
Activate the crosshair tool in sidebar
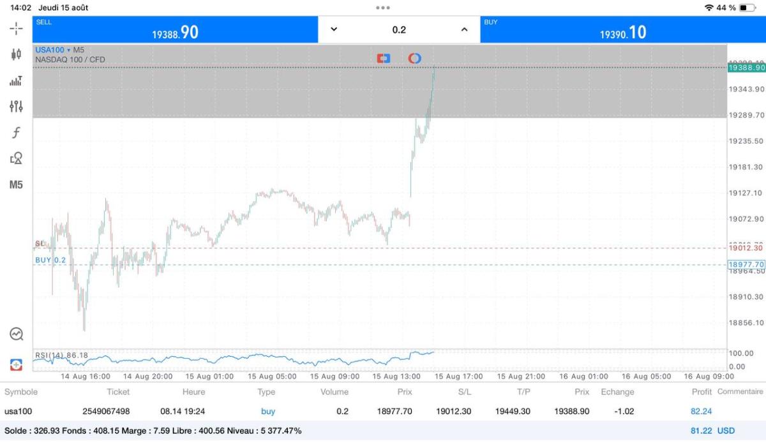[16, 29]
